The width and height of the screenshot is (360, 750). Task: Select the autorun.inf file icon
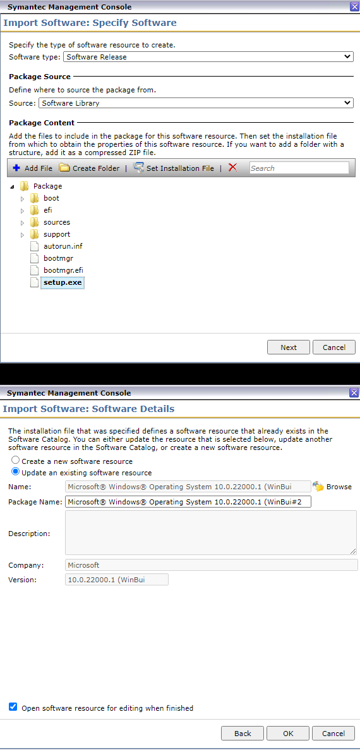point(34,246)
